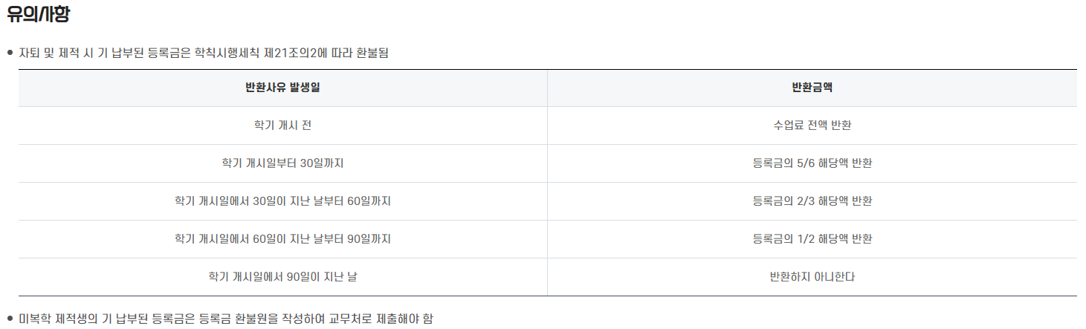Screen dimensions: 1086x329
Task: Click the '수업료 전액 반환' cell
Action: click(812, 125)
